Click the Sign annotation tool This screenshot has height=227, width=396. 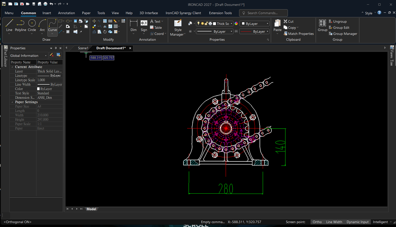144,25
